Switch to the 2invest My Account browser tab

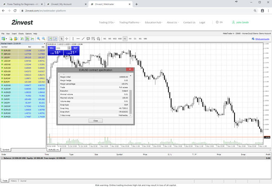[x=67, y=4]
